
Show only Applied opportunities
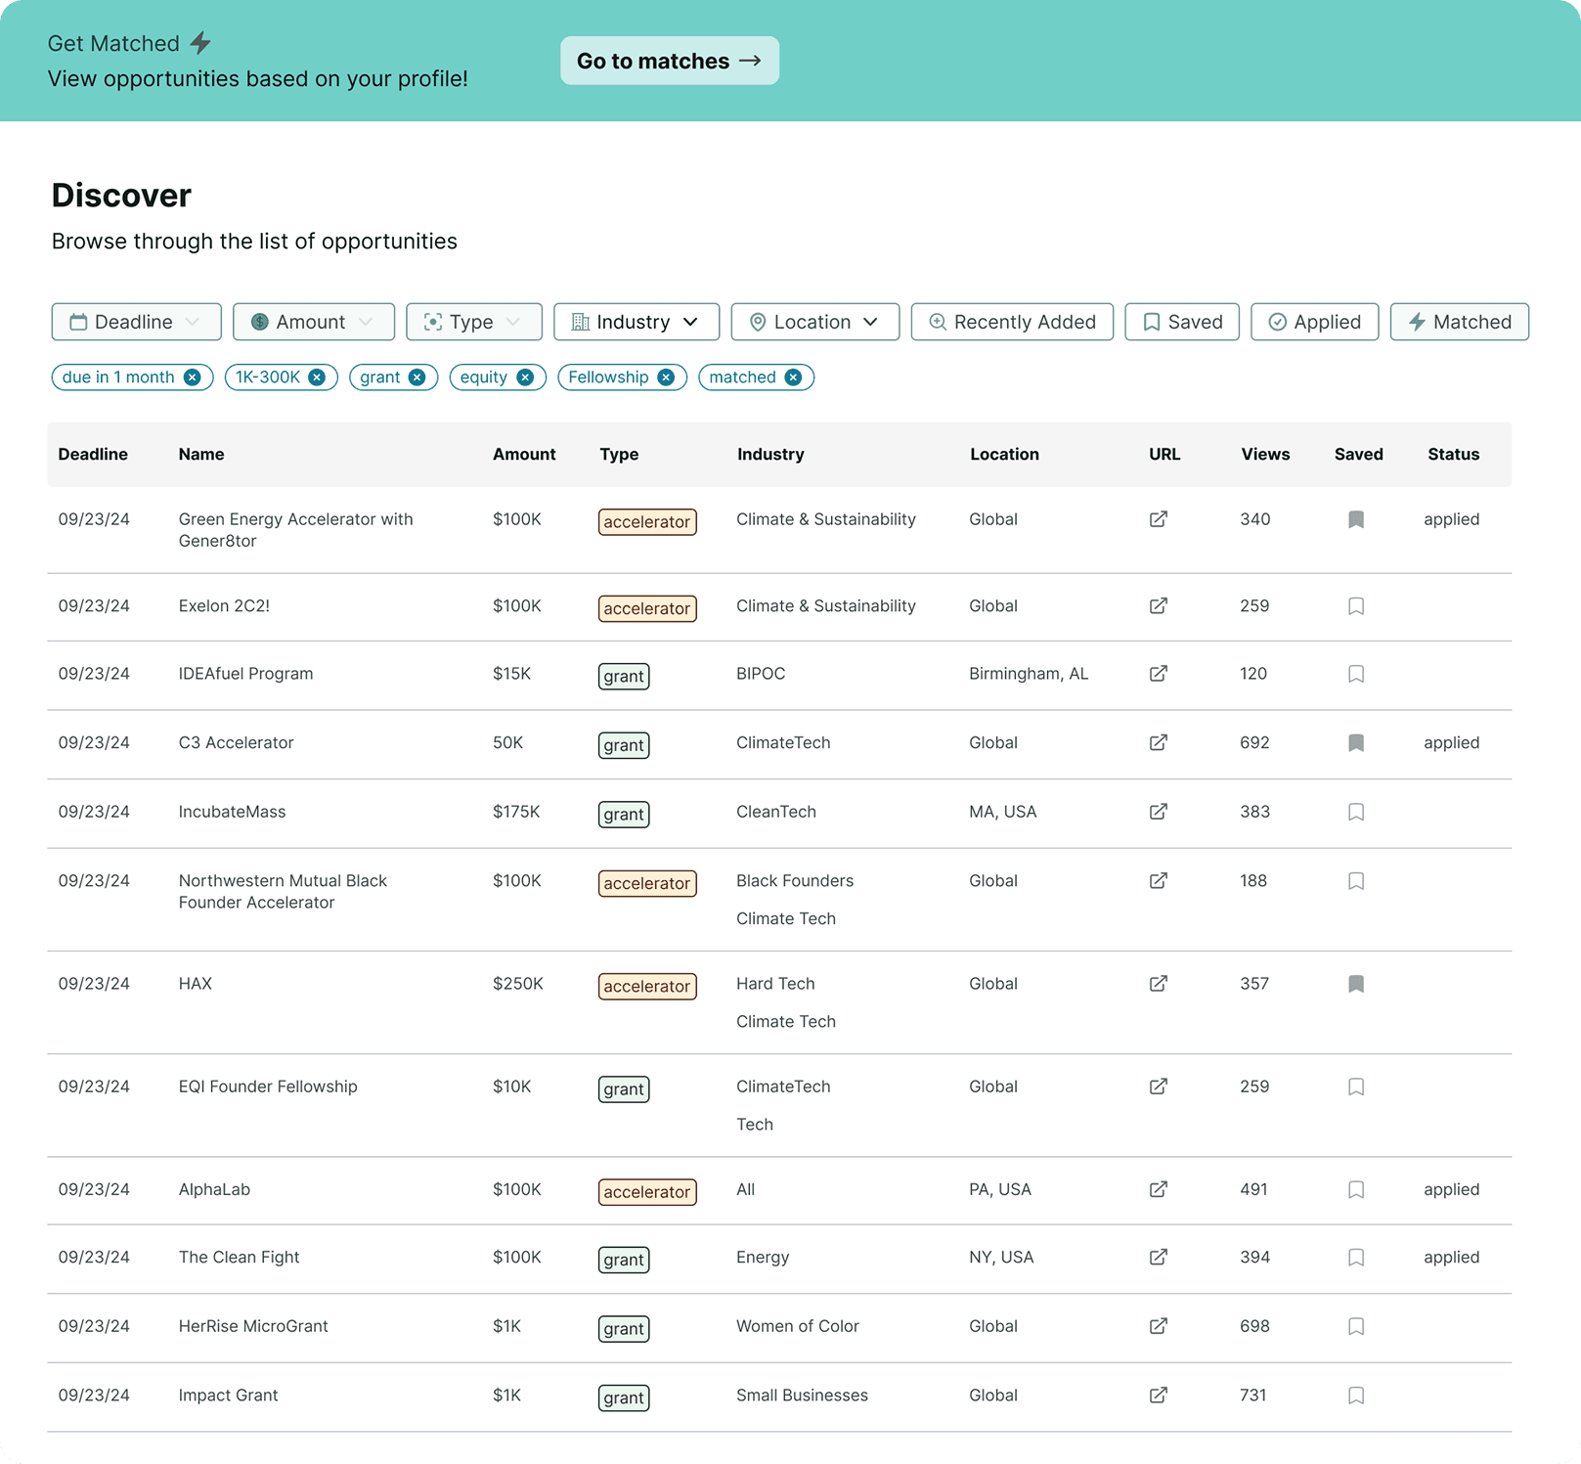click(1314, 322)
